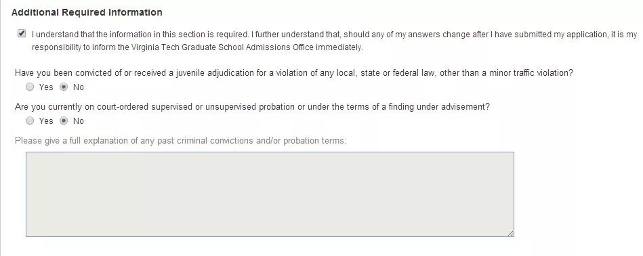Uncheck the 'I understand' acknowledgment checkbox
Image resolution: width=643 pixels, height=256 pixels.
(x=21, y=34)
